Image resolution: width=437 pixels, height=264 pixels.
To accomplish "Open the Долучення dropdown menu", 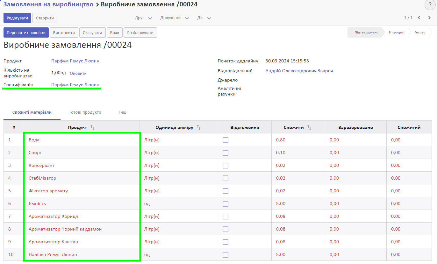I will (175, 18).
